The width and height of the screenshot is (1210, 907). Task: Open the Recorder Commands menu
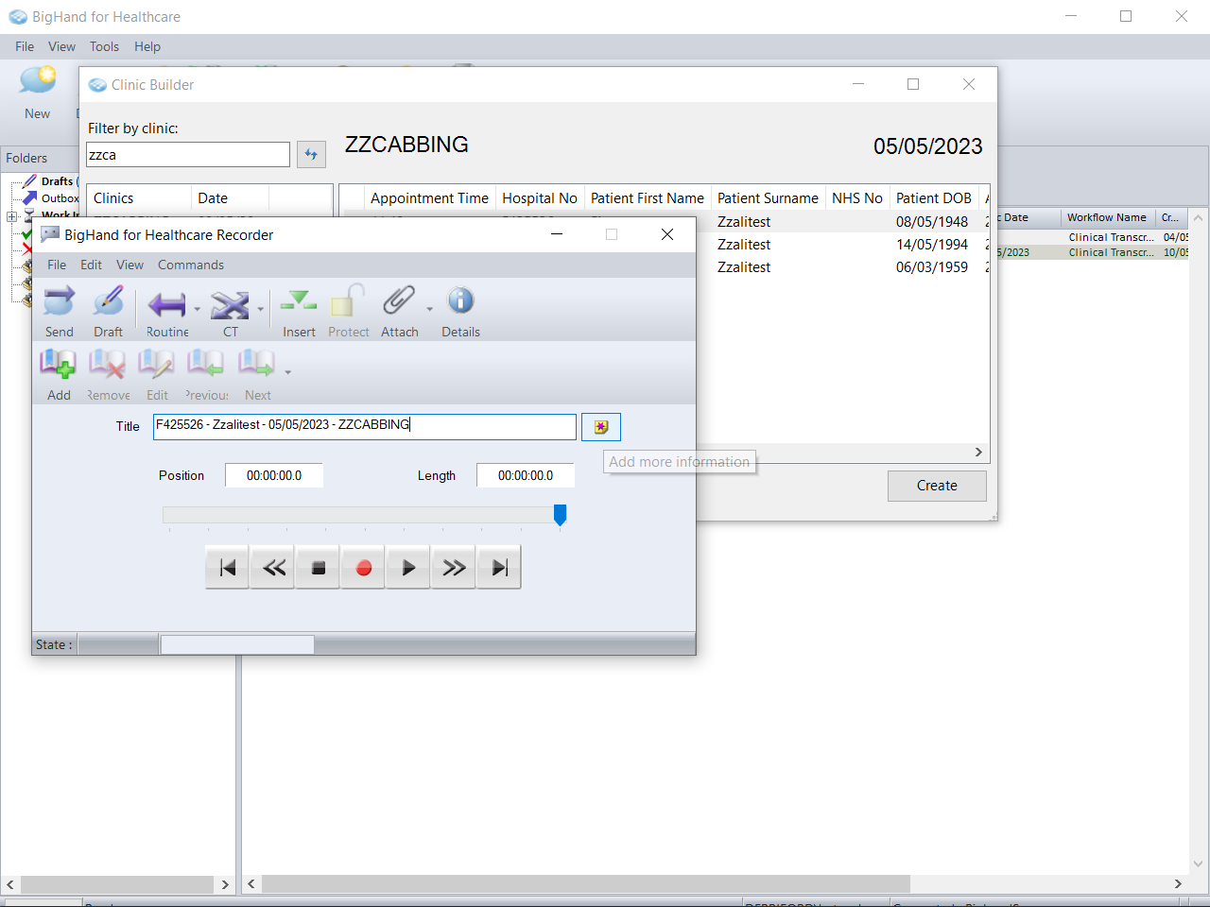click(x=191, y=265)
